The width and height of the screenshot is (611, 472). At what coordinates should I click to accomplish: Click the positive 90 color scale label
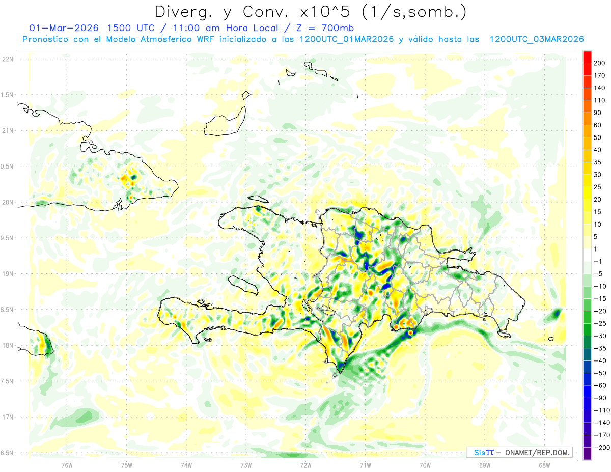pos(598,113)
